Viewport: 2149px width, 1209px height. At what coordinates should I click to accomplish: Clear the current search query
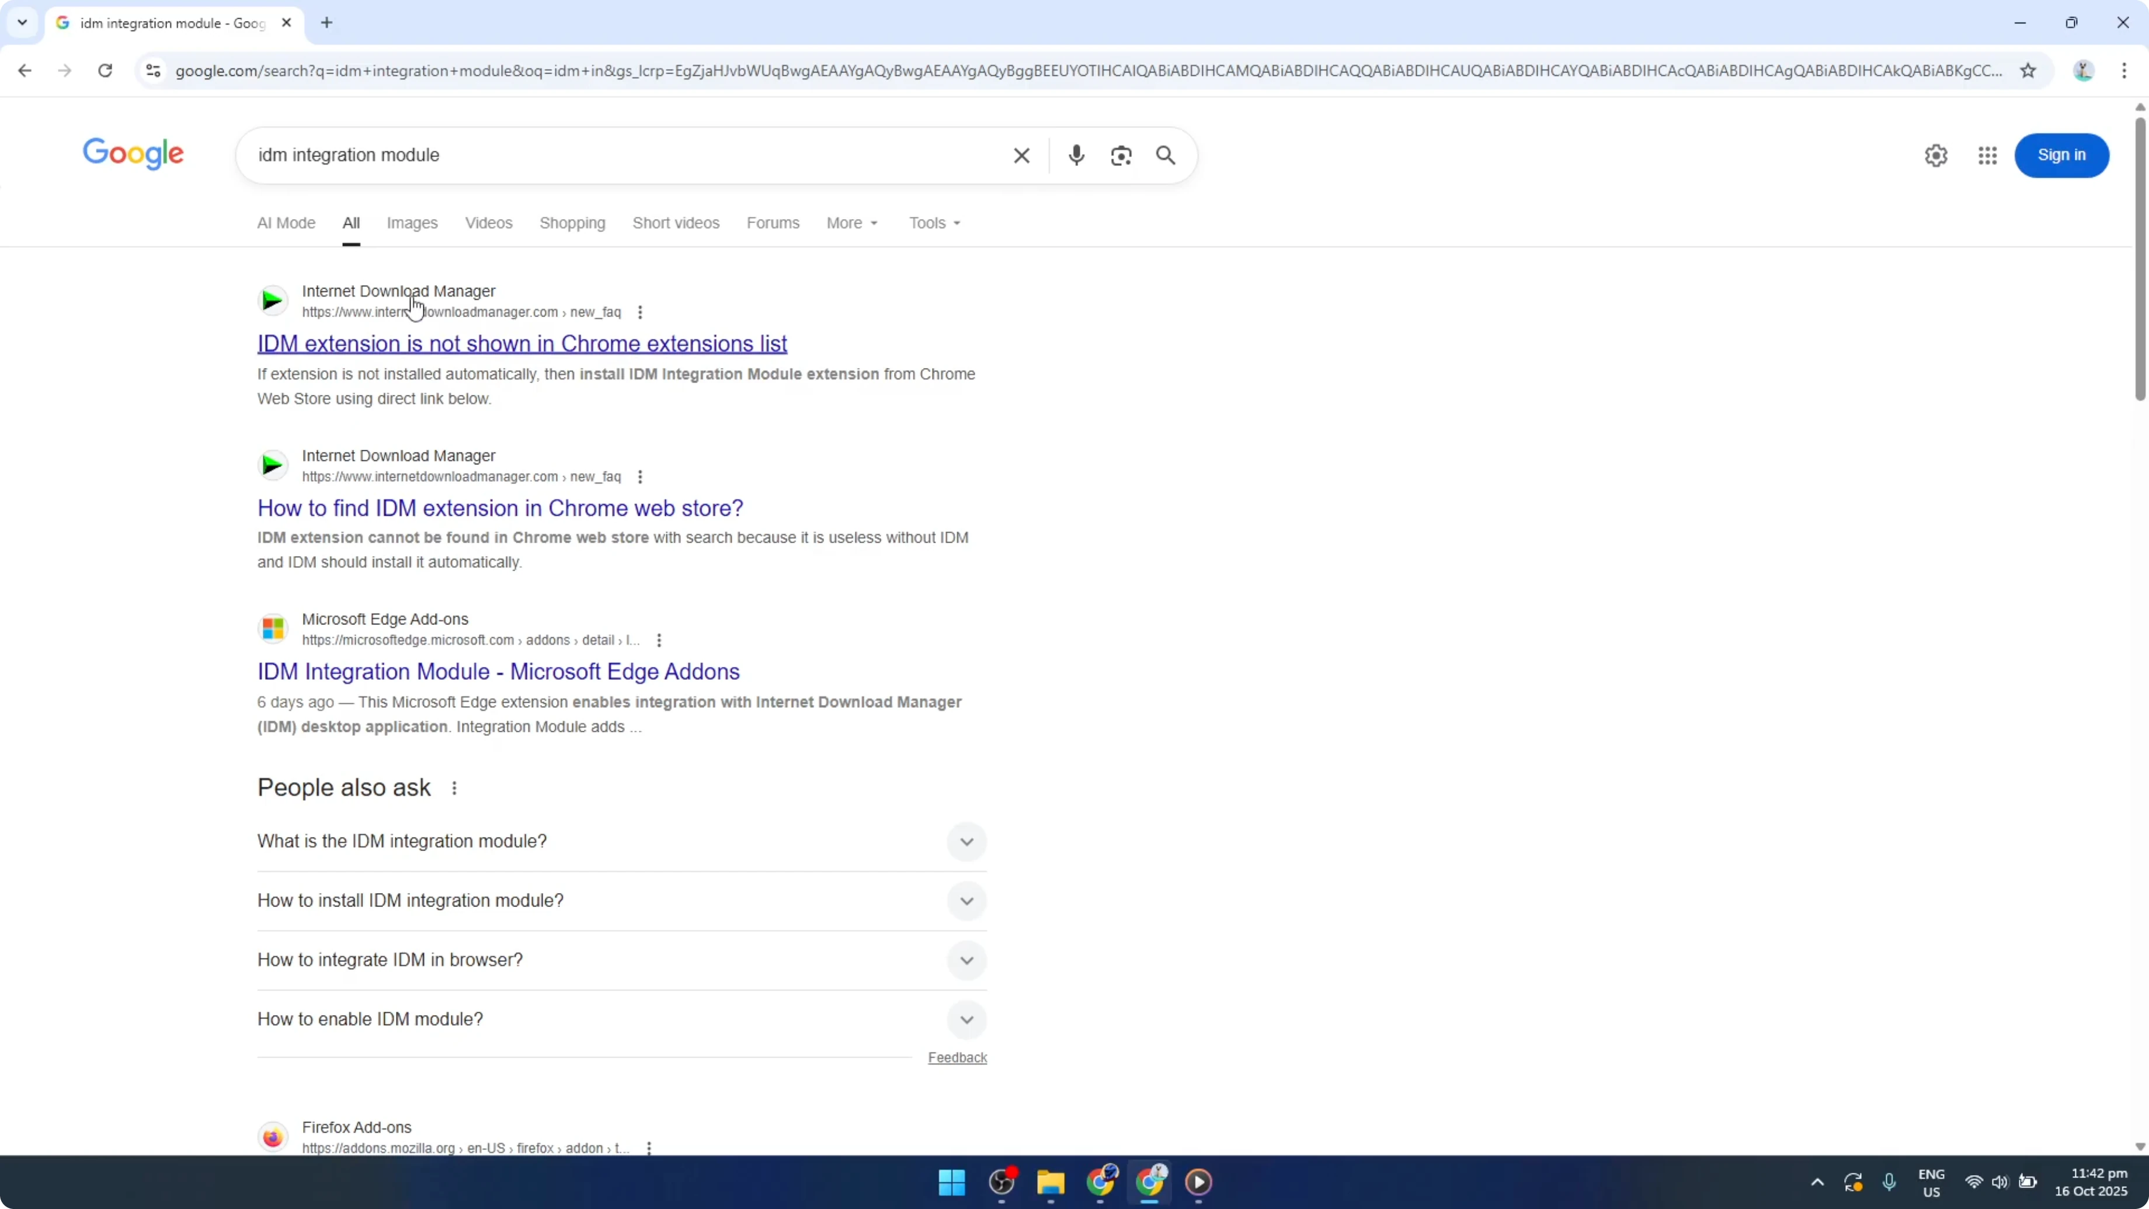tap(1021, 155)
